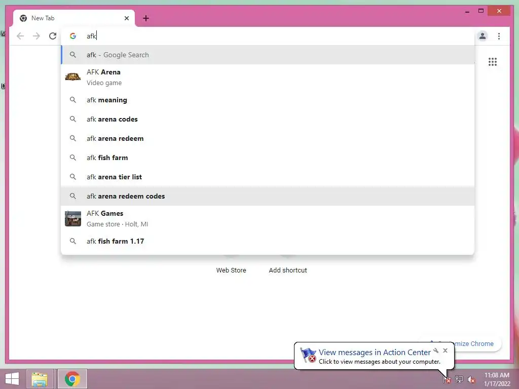Select the New Tab tab
Screen dimensions: 519x389
(x=74, y=18)
